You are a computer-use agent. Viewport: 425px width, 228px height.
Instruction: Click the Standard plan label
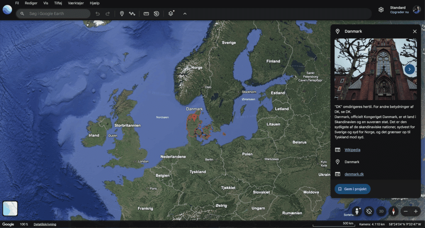click(398, 7)
